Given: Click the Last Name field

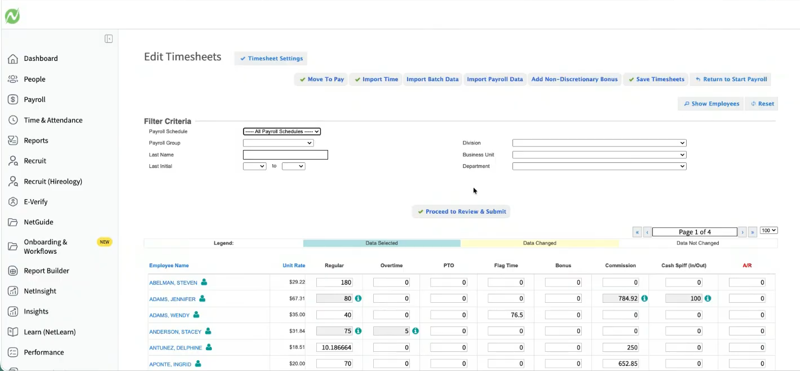Looking at the screenshot, I should [285, 154].
